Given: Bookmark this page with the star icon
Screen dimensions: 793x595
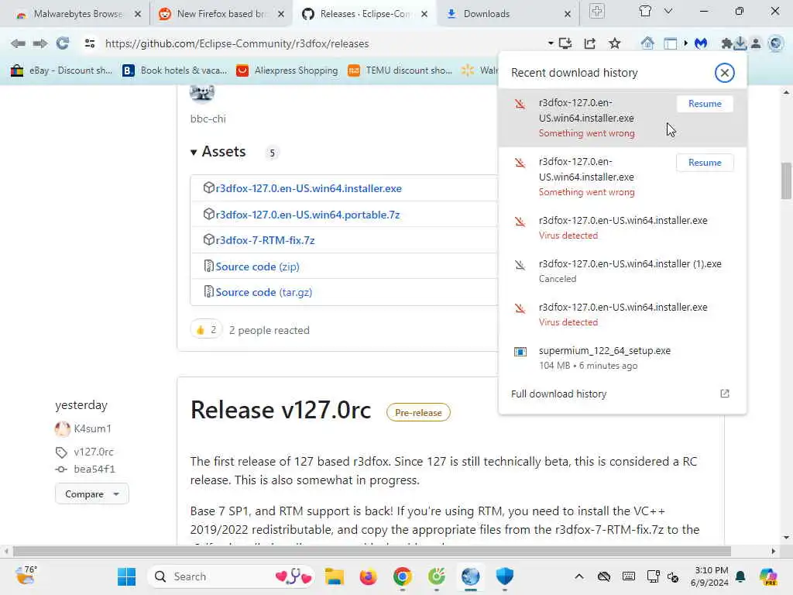Looking at the screenshot, I should pos(614,43).
